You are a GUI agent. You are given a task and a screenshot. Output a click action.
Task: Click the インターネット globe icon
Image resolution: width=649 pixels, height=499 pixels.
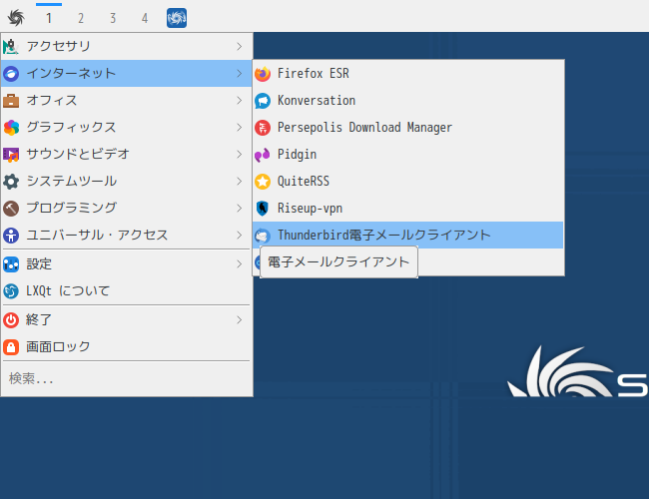11,74
